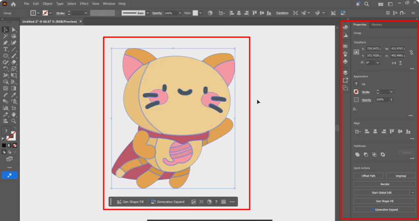Flip the selection horizontally in Transform section
The width and height of the screenshot is (419, 221).
click(394, 63)
